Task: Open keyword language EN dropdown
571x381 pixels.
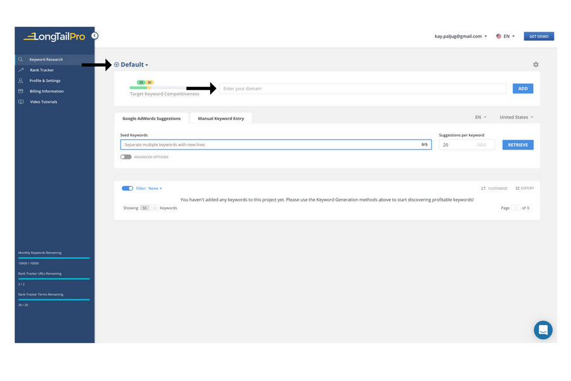Action: 481,117
